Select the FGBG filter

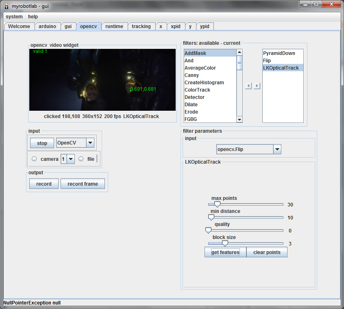click(x=210, y=119)
